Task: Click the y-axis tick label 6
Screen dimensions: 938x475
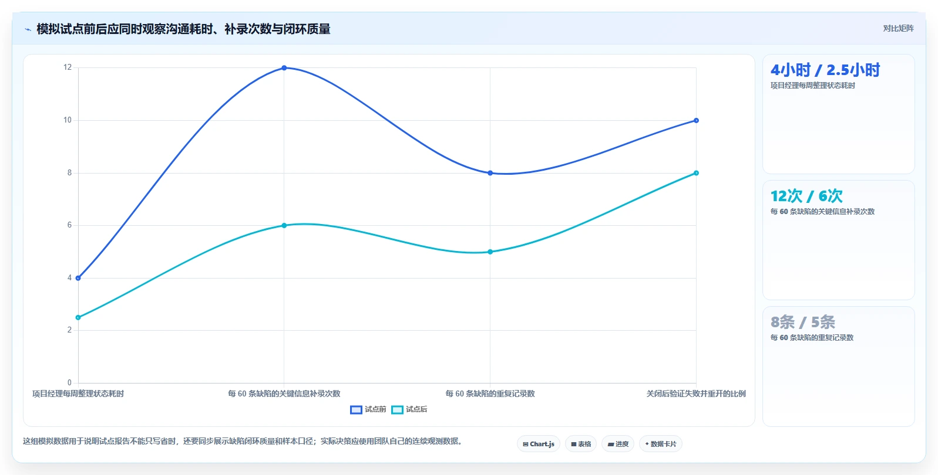Action: coord(69,225)
